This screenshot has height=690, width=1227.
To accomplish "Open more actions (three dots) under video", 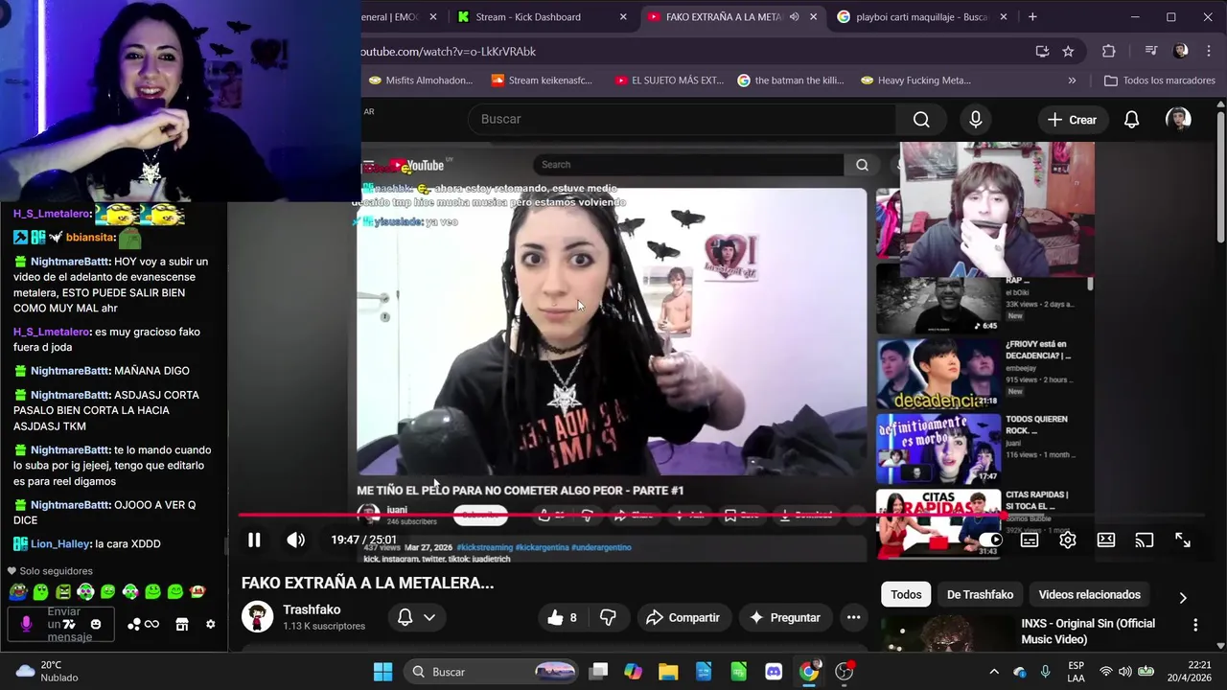I will point(853,618).
